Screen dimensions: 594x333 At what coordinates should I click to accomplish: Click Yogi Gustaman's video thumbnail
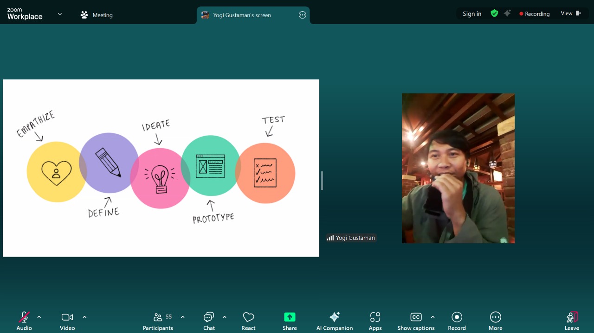point(458,168)
